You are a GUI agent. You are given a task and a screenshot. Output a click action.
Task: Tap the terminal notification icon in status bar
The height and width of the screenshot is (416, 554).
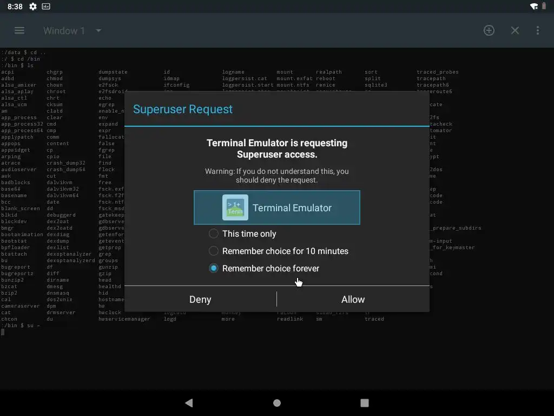(x=46, y=6)
